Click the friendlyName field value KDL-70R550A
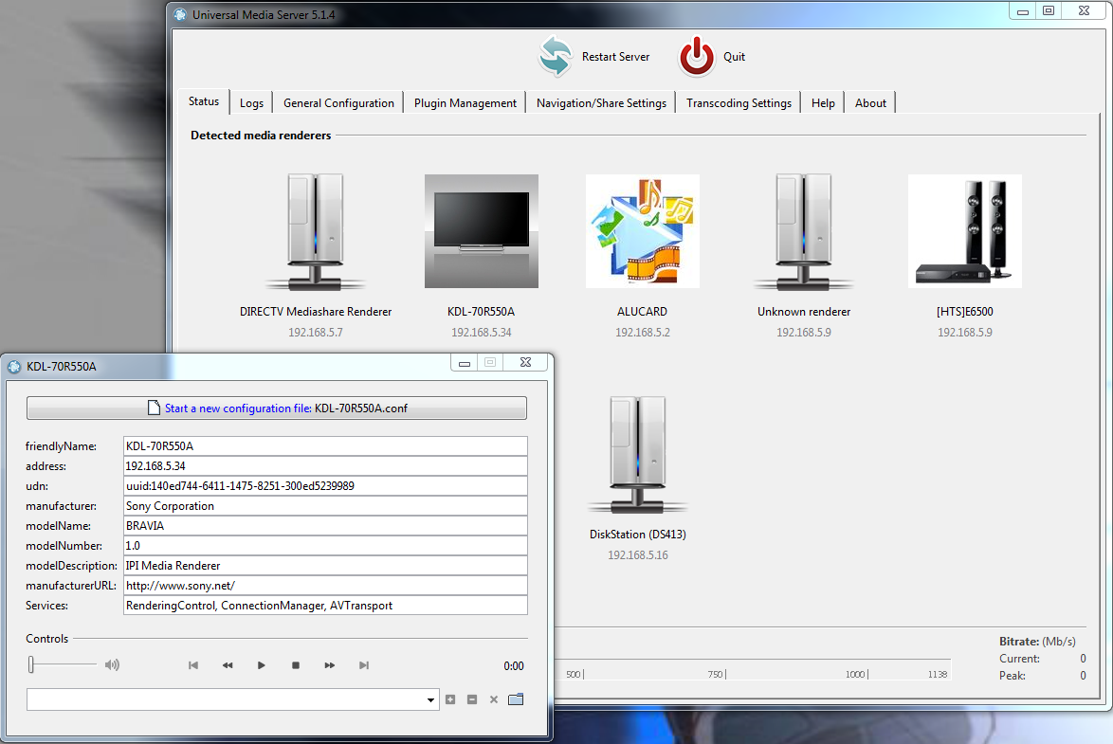 (325, 445)
